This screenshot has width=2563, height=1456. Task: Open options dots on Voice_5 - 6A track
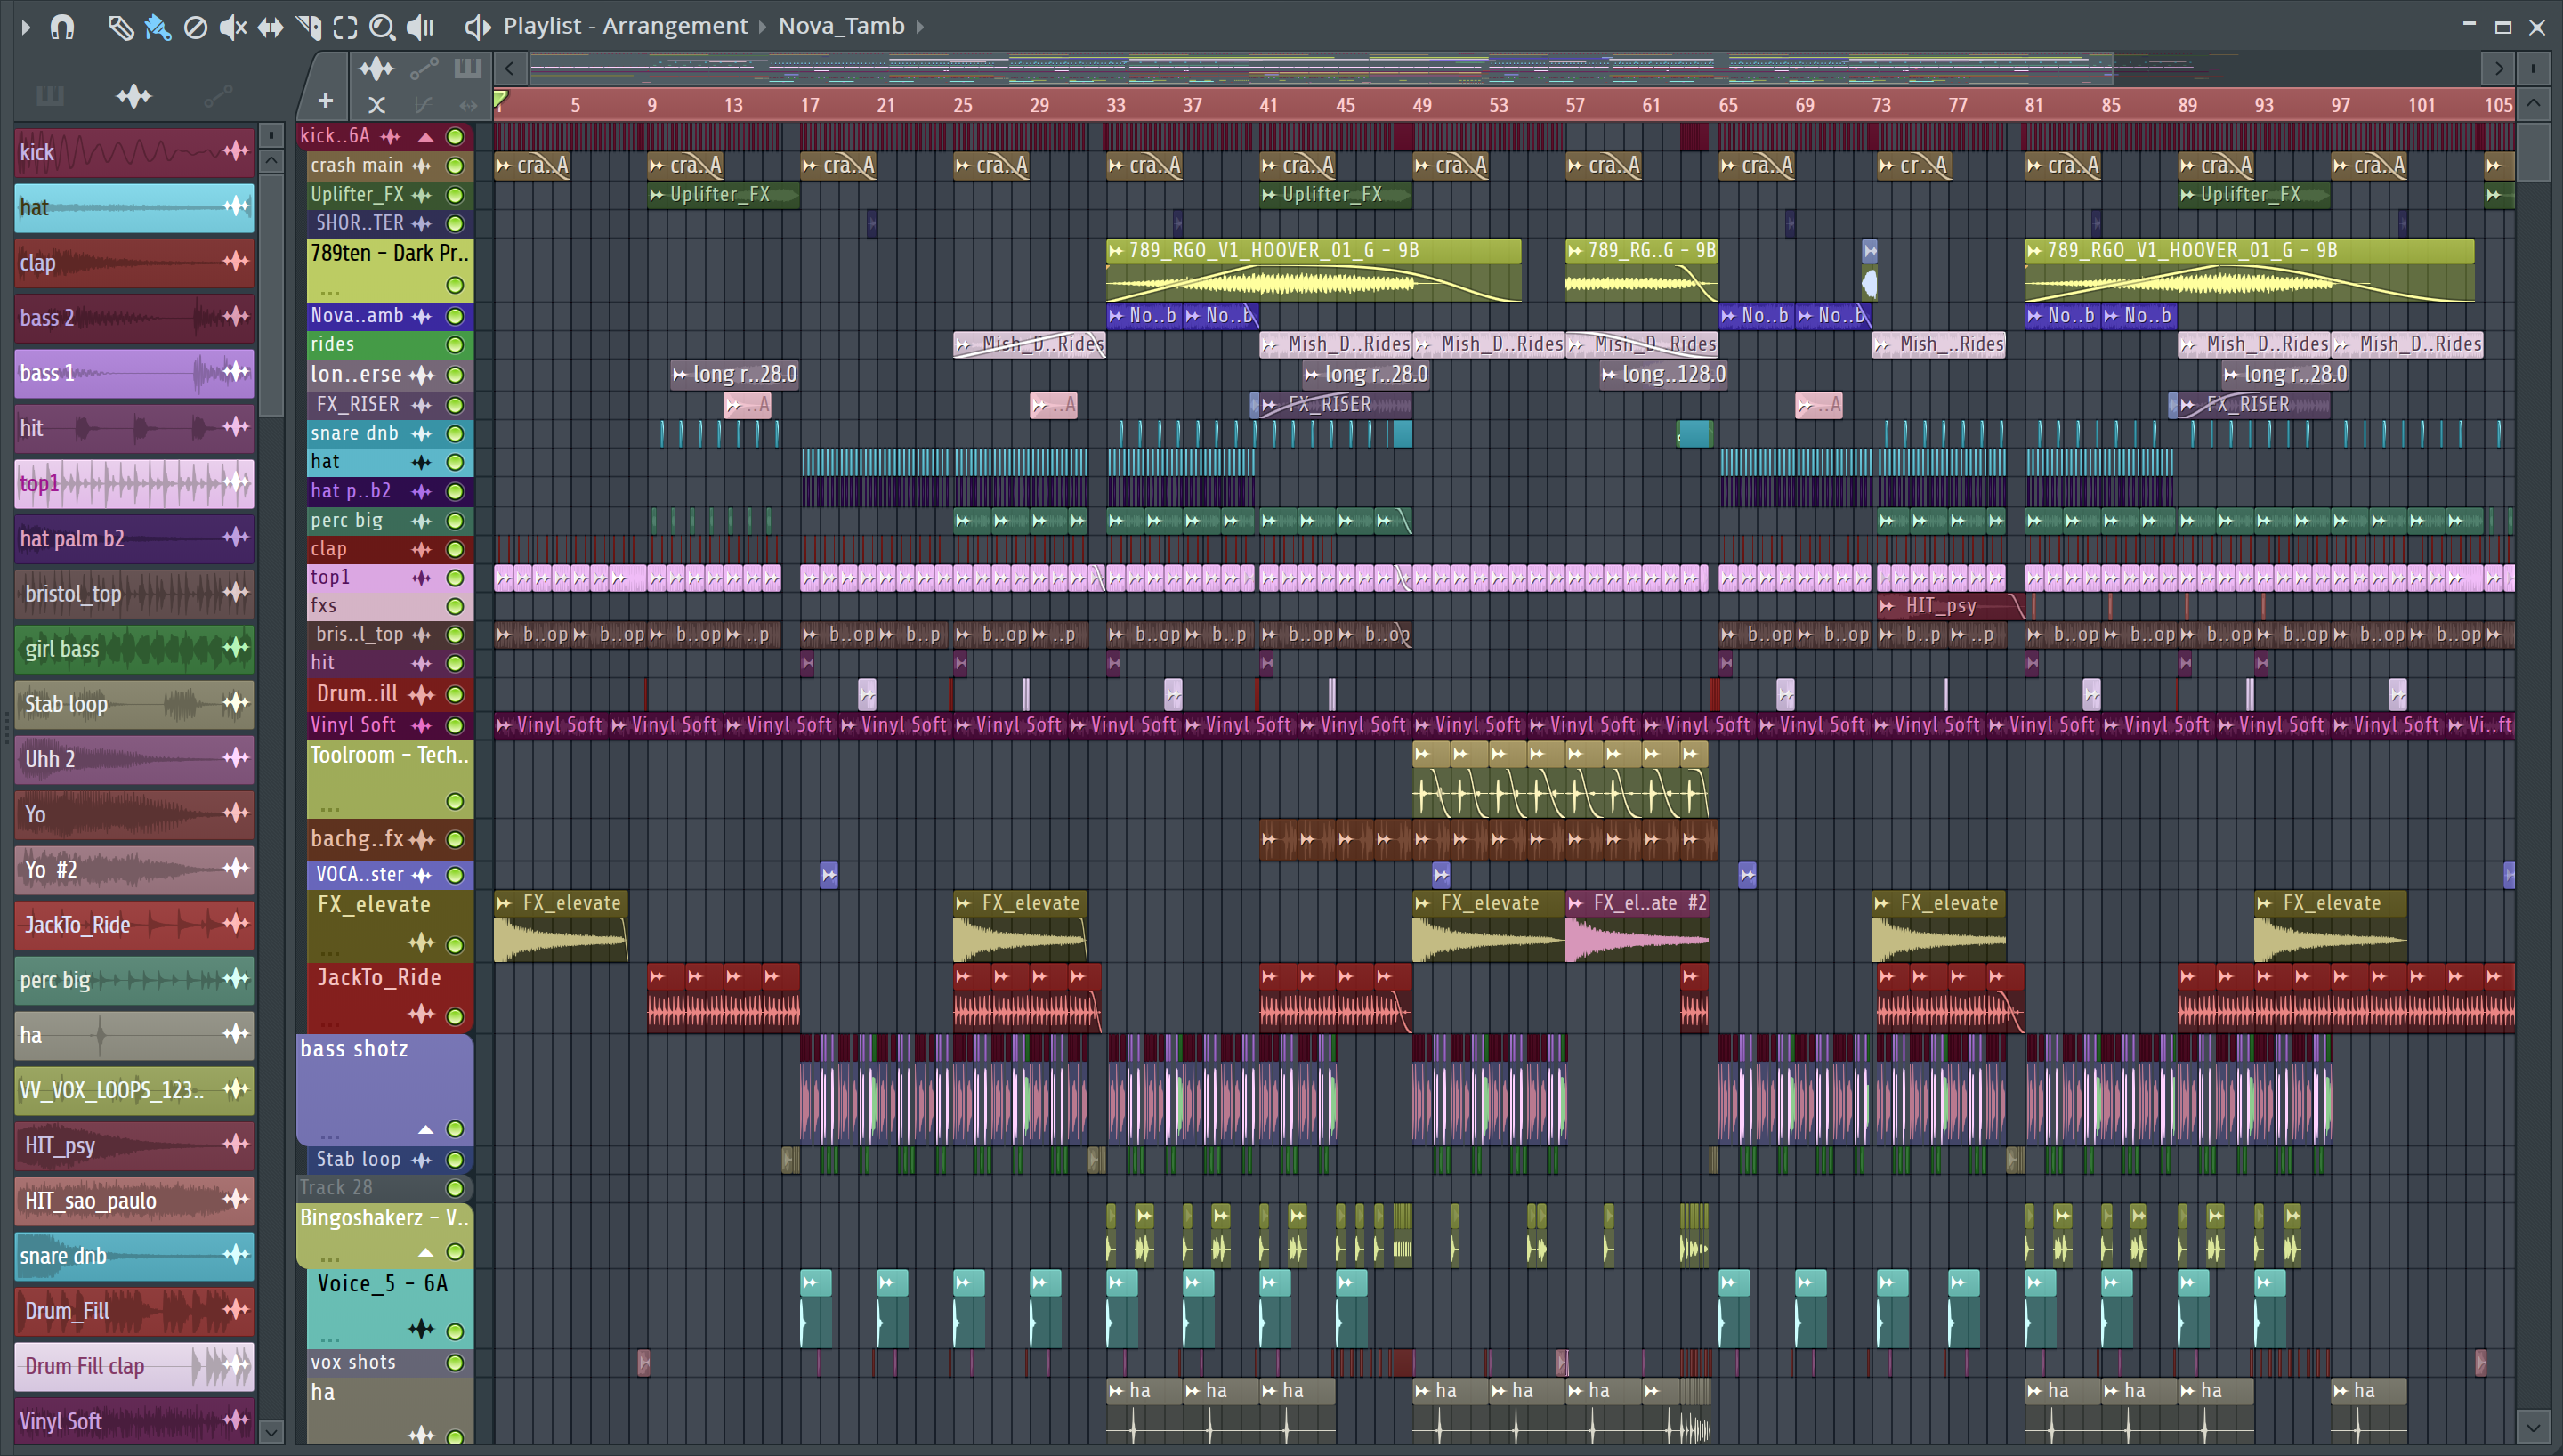(x=330, y=1338)
